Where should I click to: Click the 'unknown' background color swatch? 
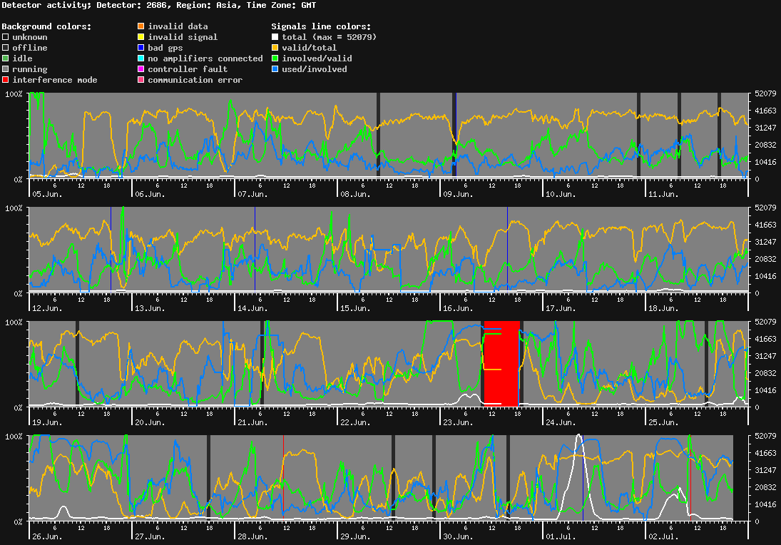6,37
